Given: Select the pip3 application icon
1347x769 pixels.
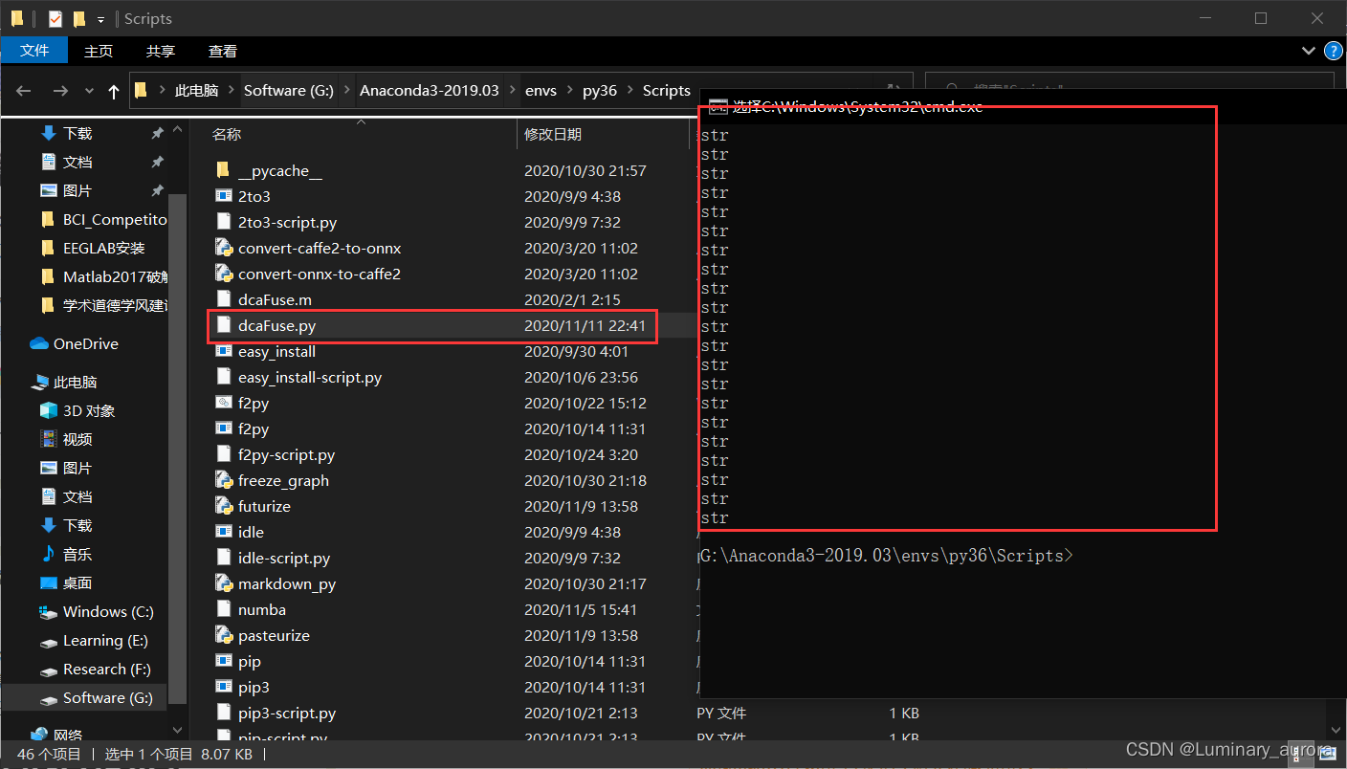Looking at the screenshot, I should (x=223, y=688).
